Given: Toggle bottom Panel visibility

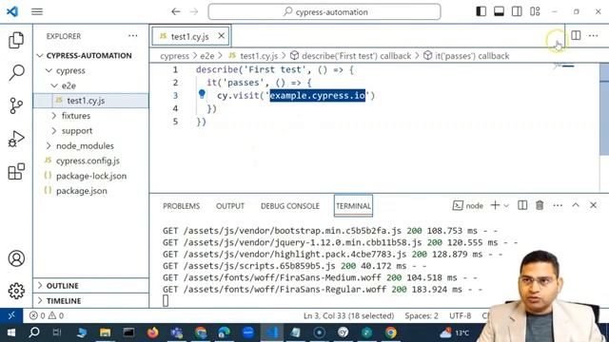Looking at the screenshot, I should 499,11.
